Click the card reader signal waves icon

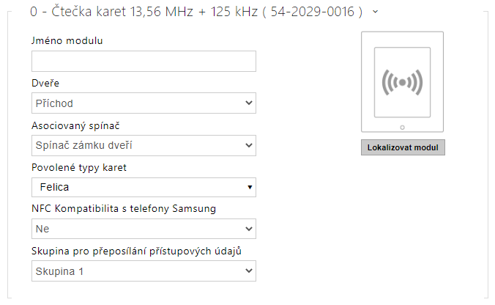click(x=402, y=83)
